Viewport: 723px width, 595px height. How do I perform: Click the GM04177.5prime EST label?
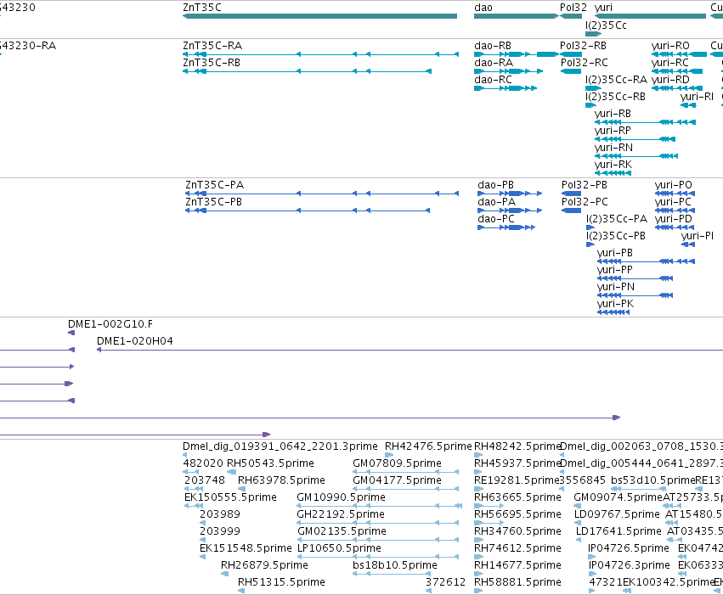coord(397,480)
